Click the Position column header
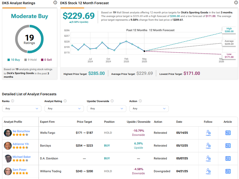Viewport: 239px width, 179px height. [x=109, y=122]
